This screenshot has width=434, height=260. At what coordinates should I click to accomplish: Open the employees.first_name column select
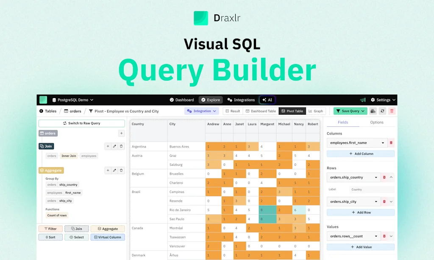tap(357, 143)
